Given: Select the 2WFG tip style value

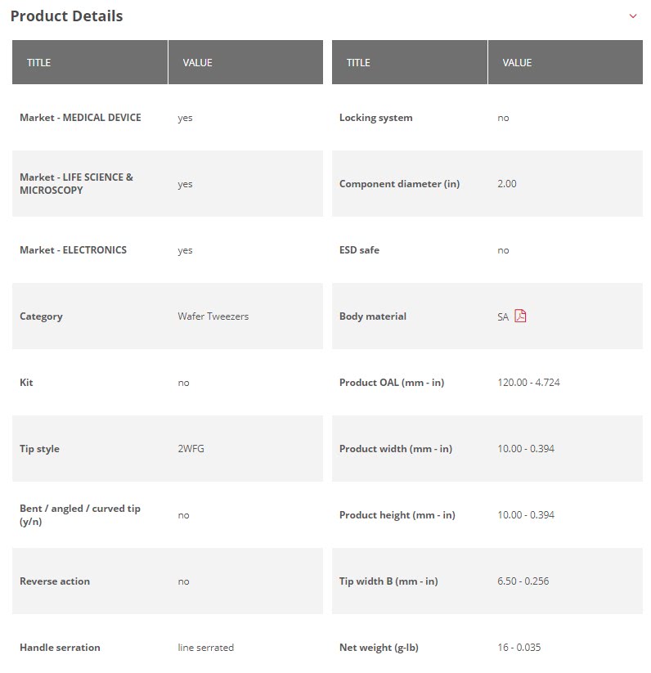Looking at the screenshot, I should 191,449.
